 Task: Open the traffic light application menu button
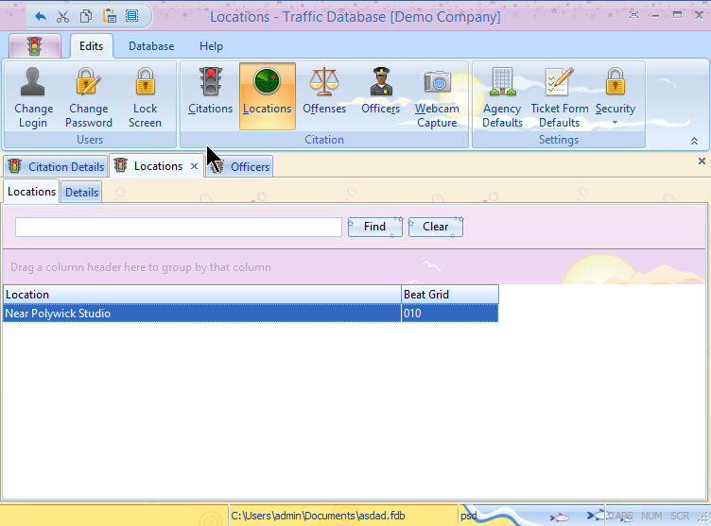[x=34, y=46]
